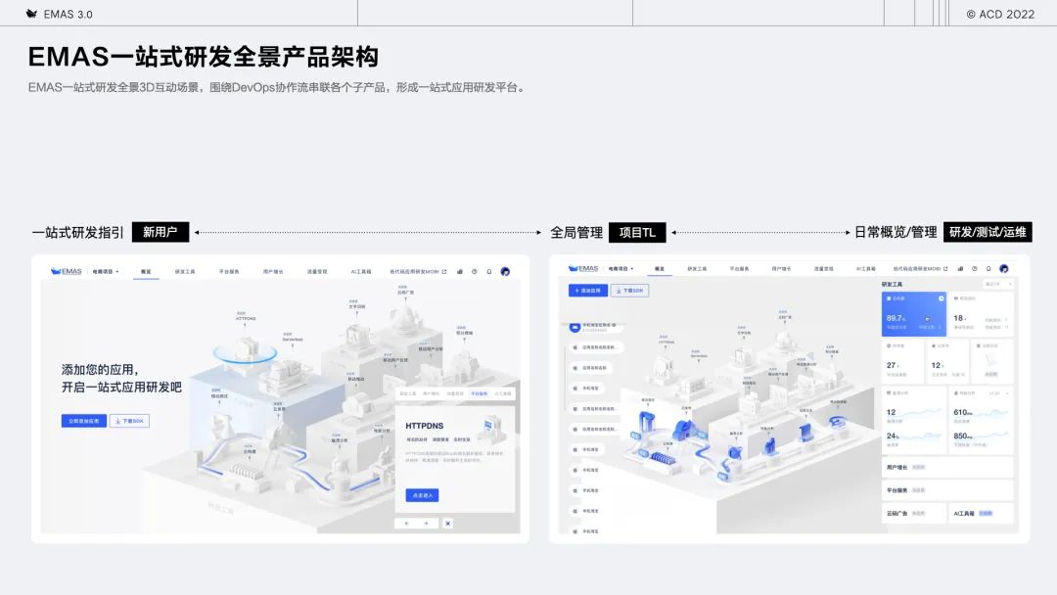Click the blue 立即添加应用 button
Screen dimensions: 1057x595
(83, 421)
